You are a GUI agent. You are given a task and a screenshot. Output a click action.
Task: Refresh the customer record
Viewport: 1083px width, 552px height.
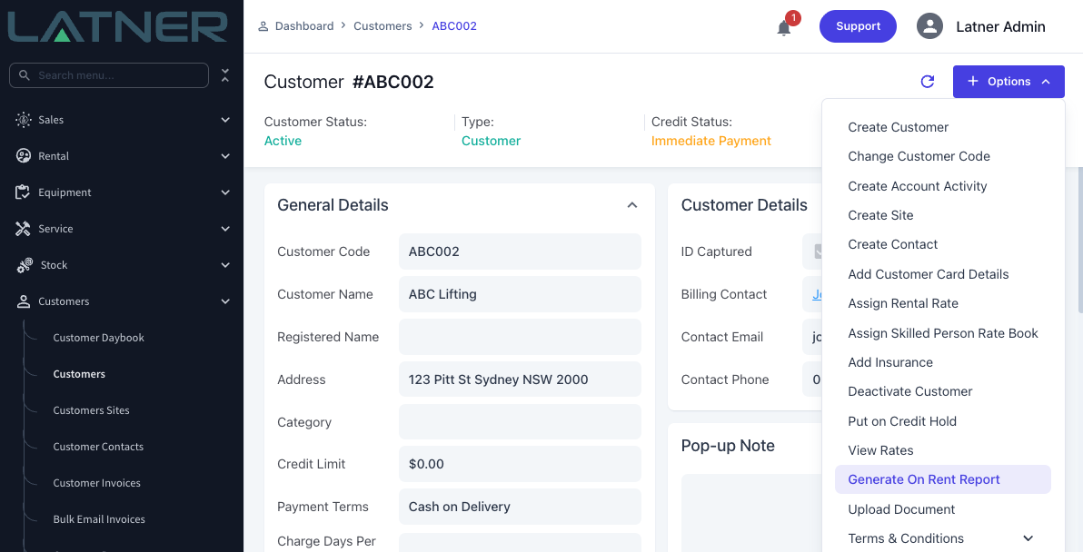(928, 82)
